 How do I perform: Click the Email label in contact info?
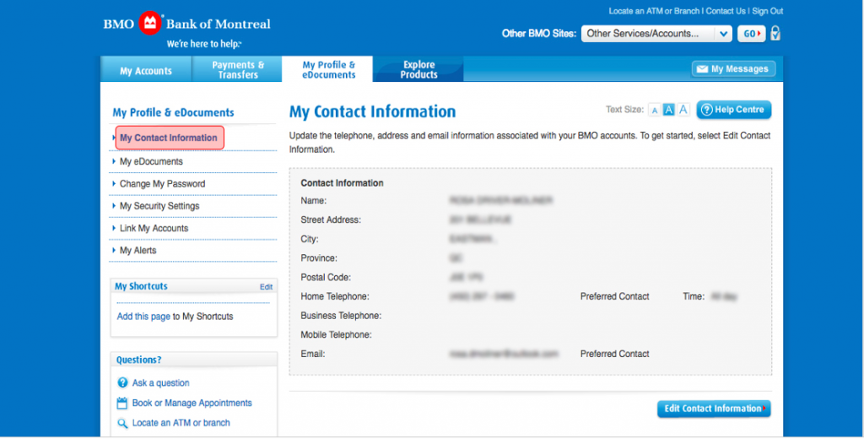(312, 354)
